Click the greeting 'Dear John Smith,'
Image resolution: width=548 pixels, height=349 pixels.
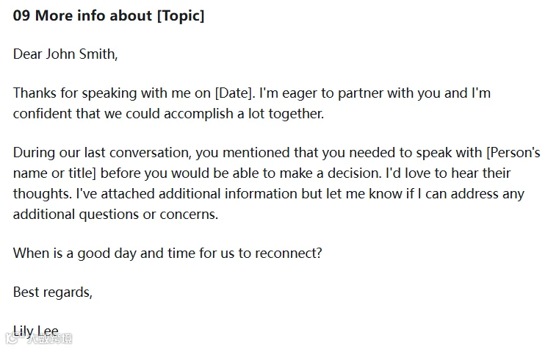pyautogui.click(x=65, y=54)
